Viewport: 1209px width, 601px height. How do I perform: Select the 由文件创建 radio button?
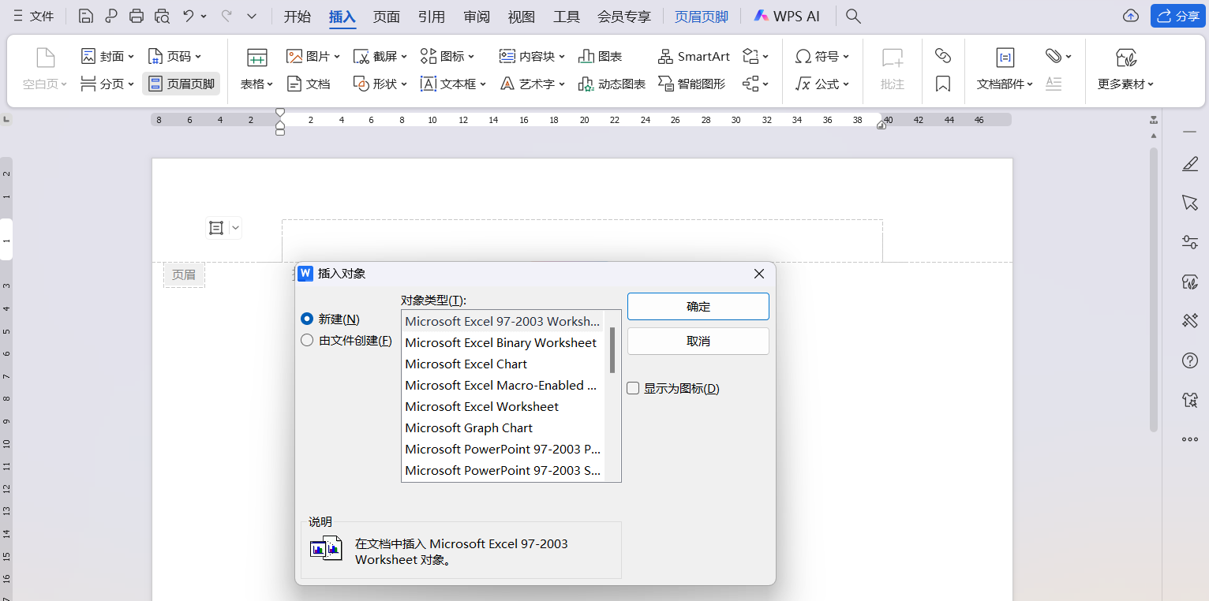coord(308,341)
